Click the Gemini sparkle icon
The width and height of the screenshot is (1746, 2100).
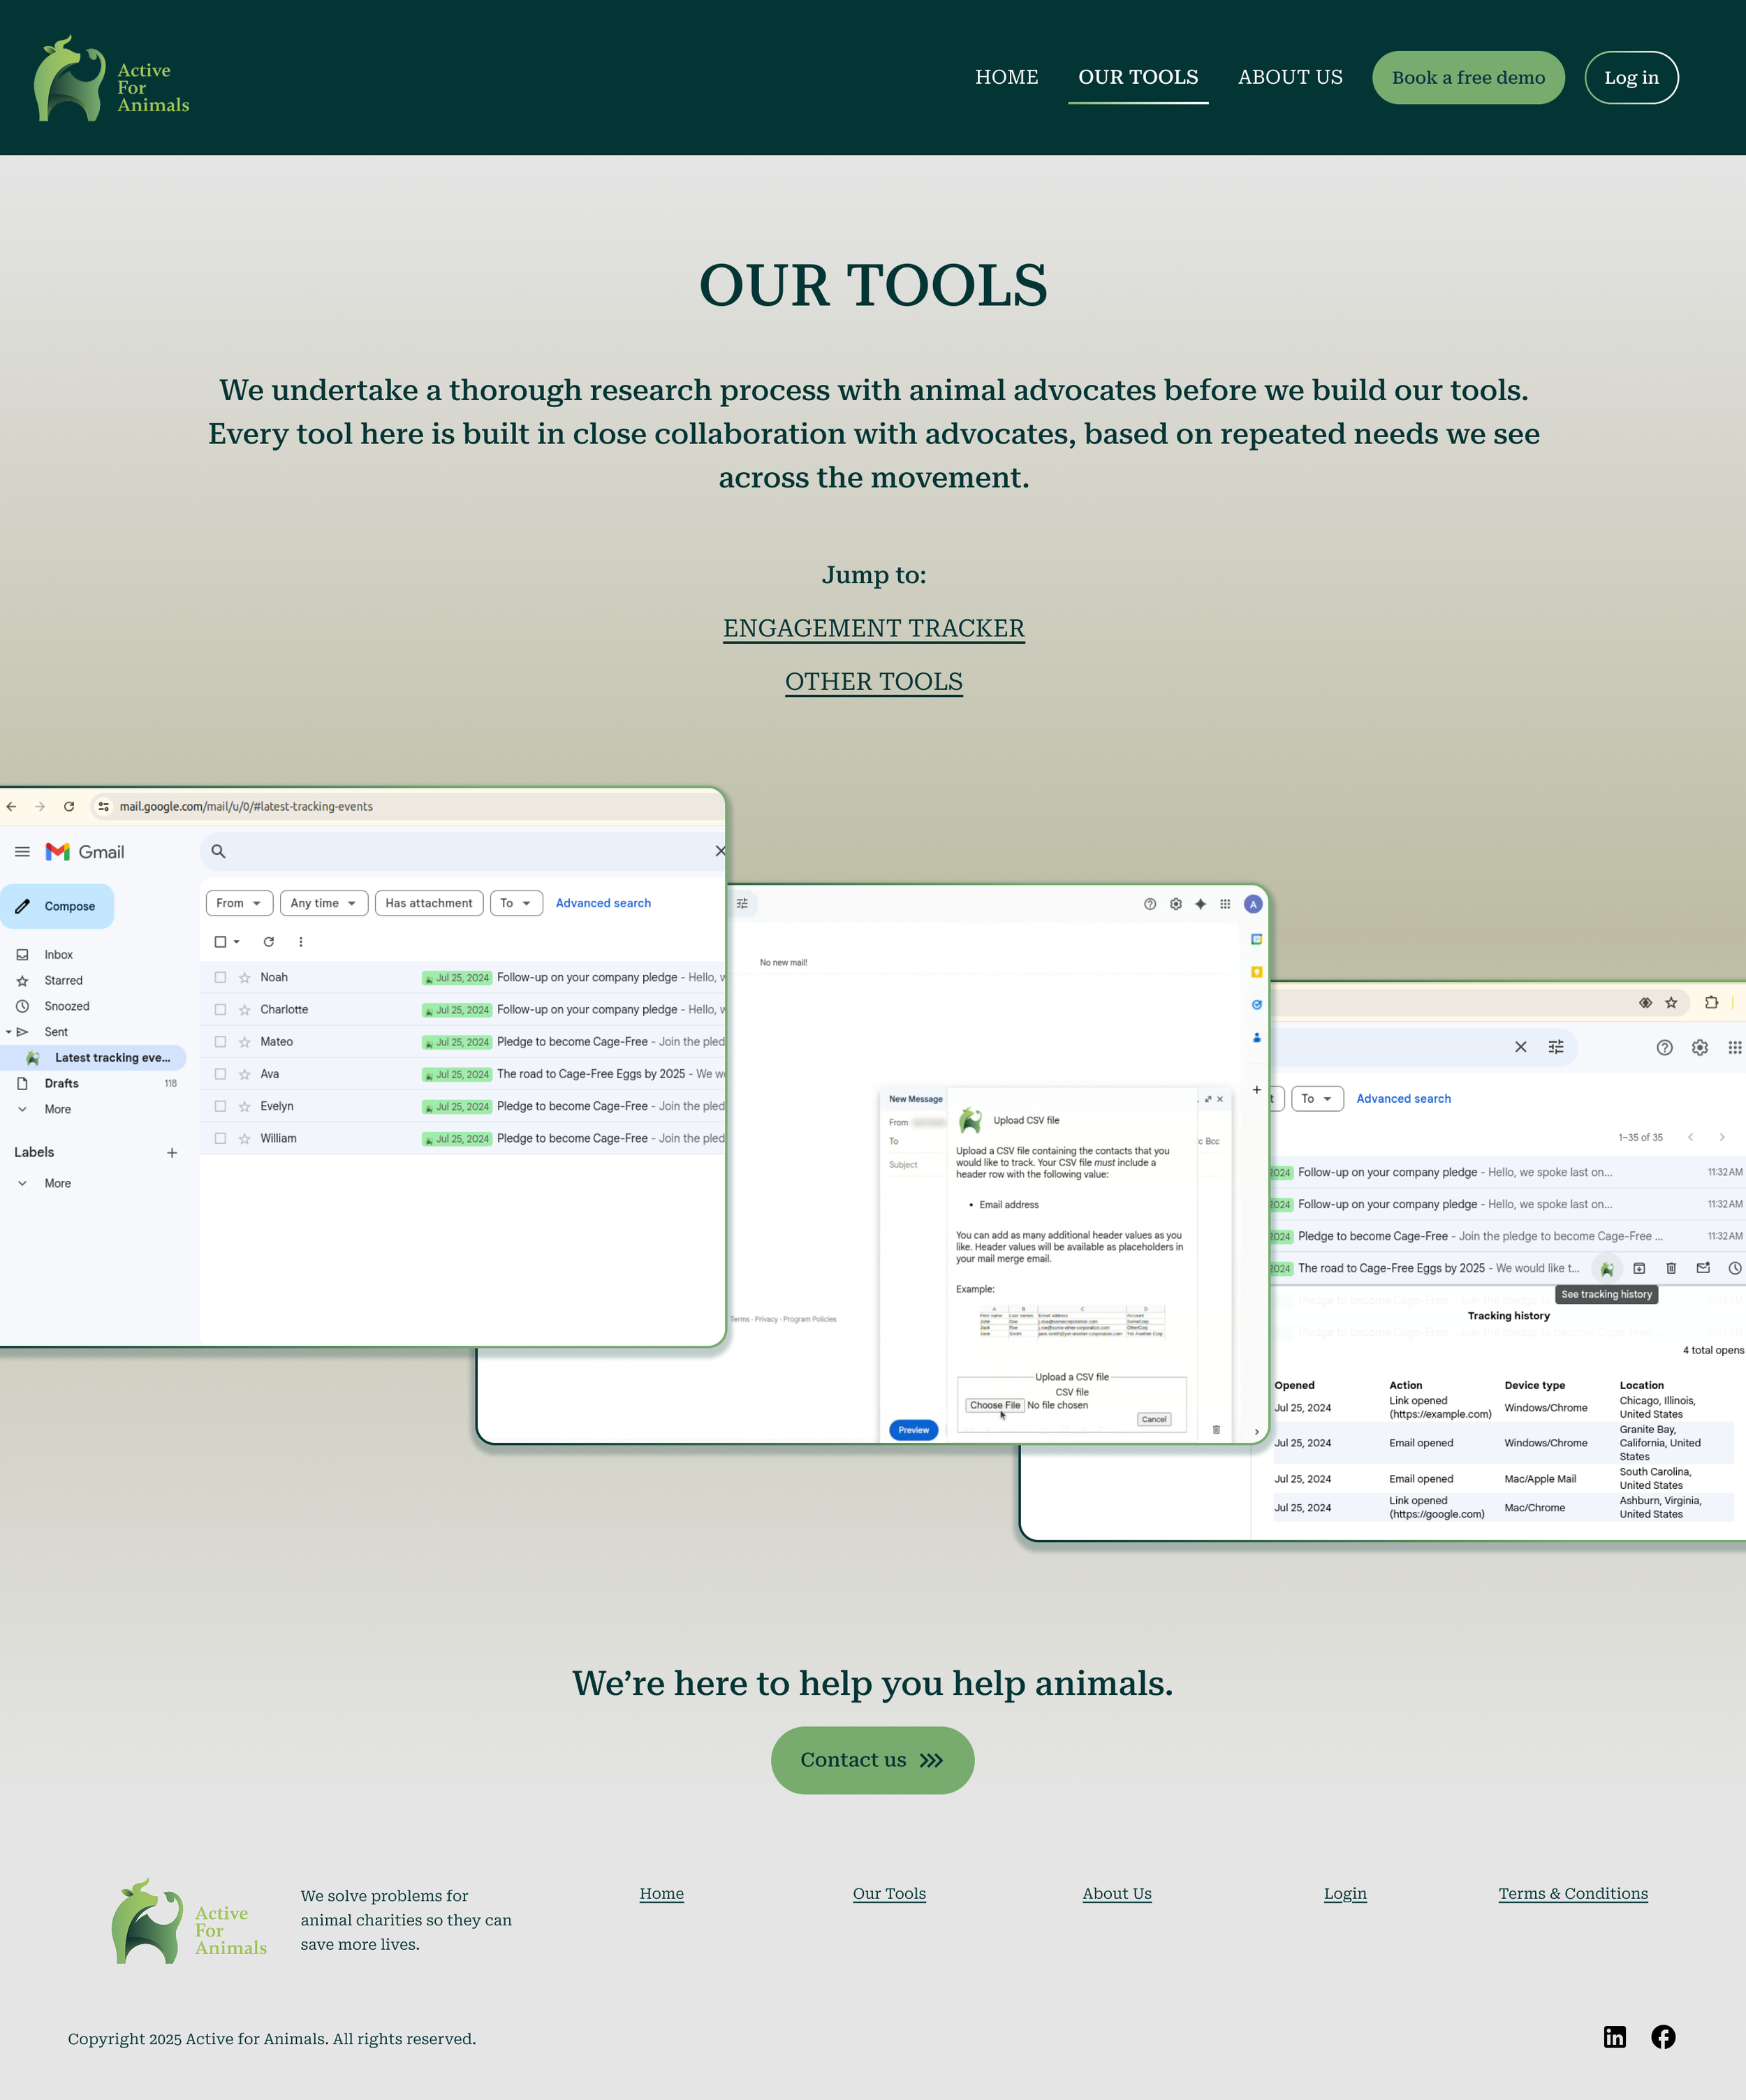1200,904
